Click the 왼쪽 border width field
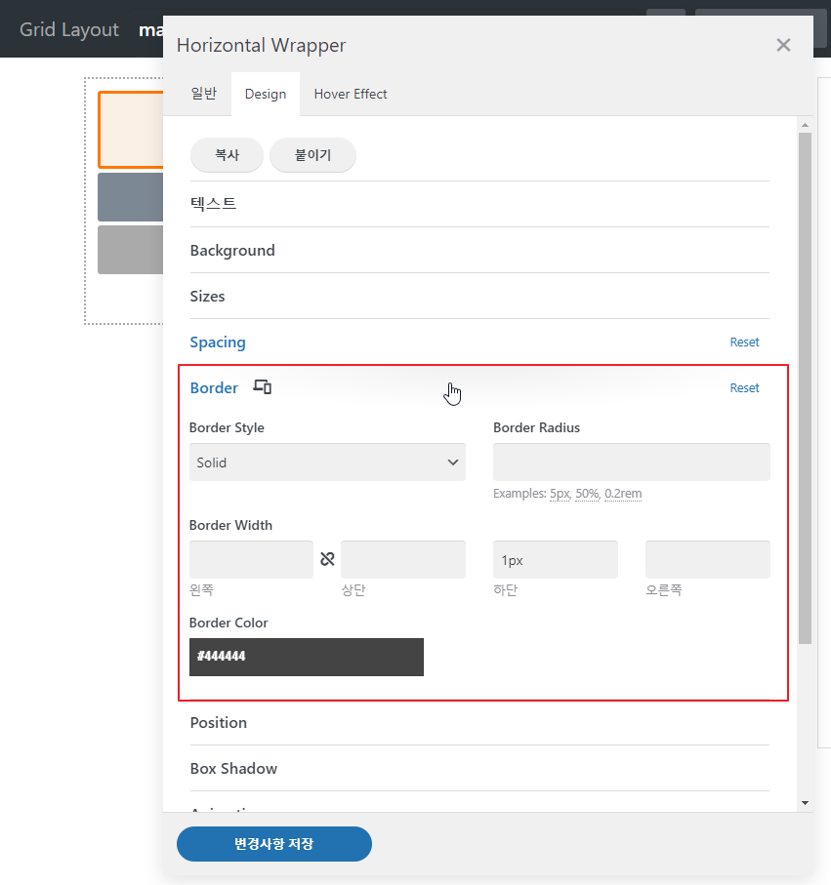831x885 pixels. coord(251,559)
